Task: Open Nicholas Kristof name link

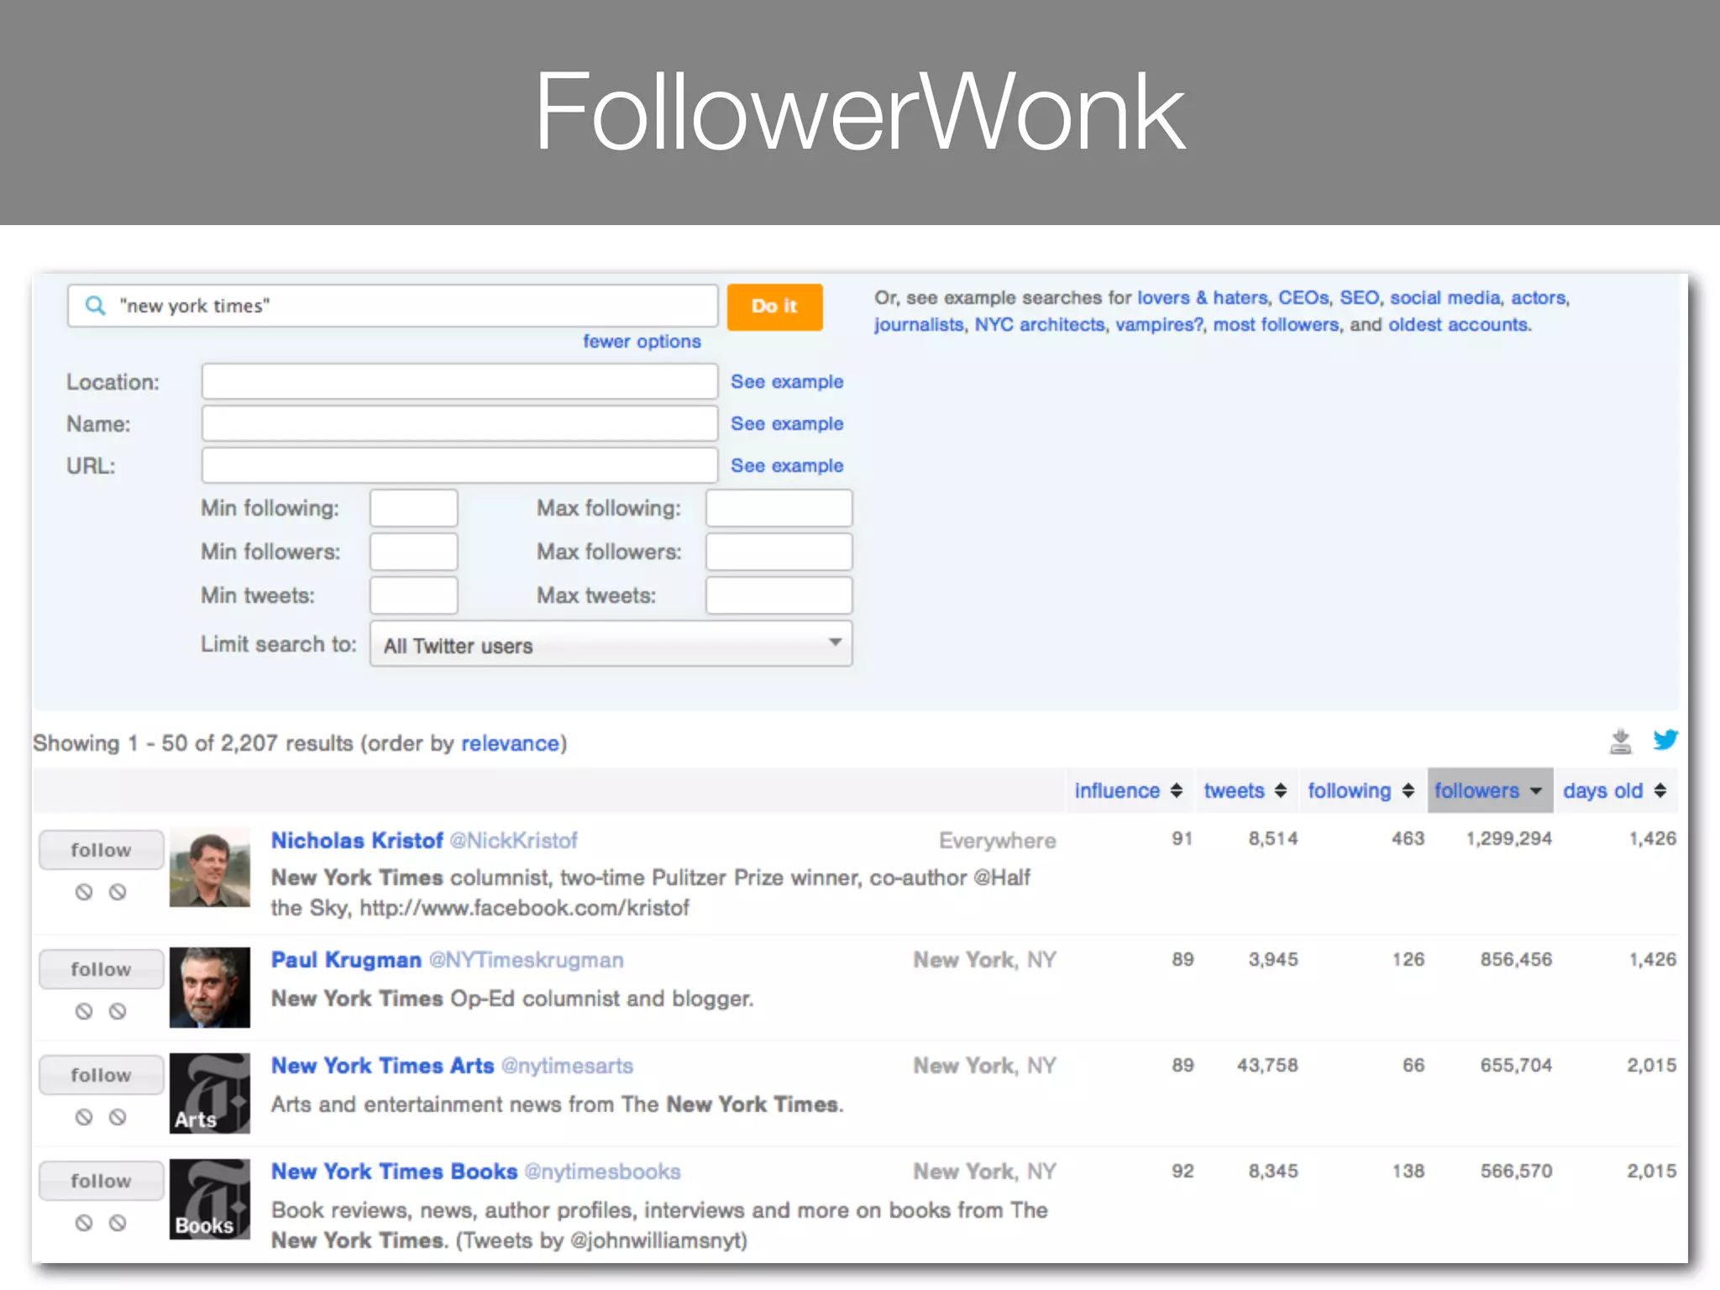Action: 357,840
